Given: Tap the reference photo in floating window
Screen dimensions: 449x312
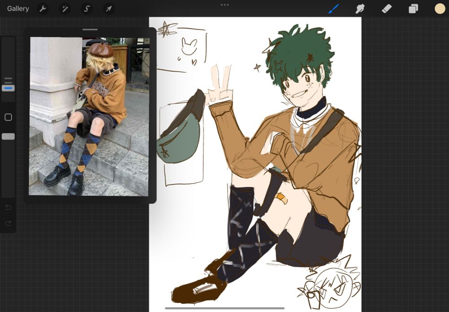Looking at the screenshot, I should 89,117.
